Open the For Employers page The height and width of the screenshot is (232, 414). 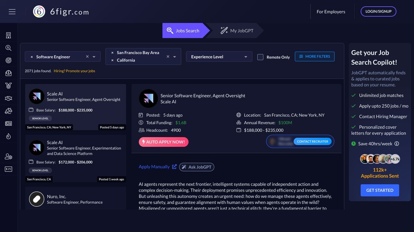331,11
